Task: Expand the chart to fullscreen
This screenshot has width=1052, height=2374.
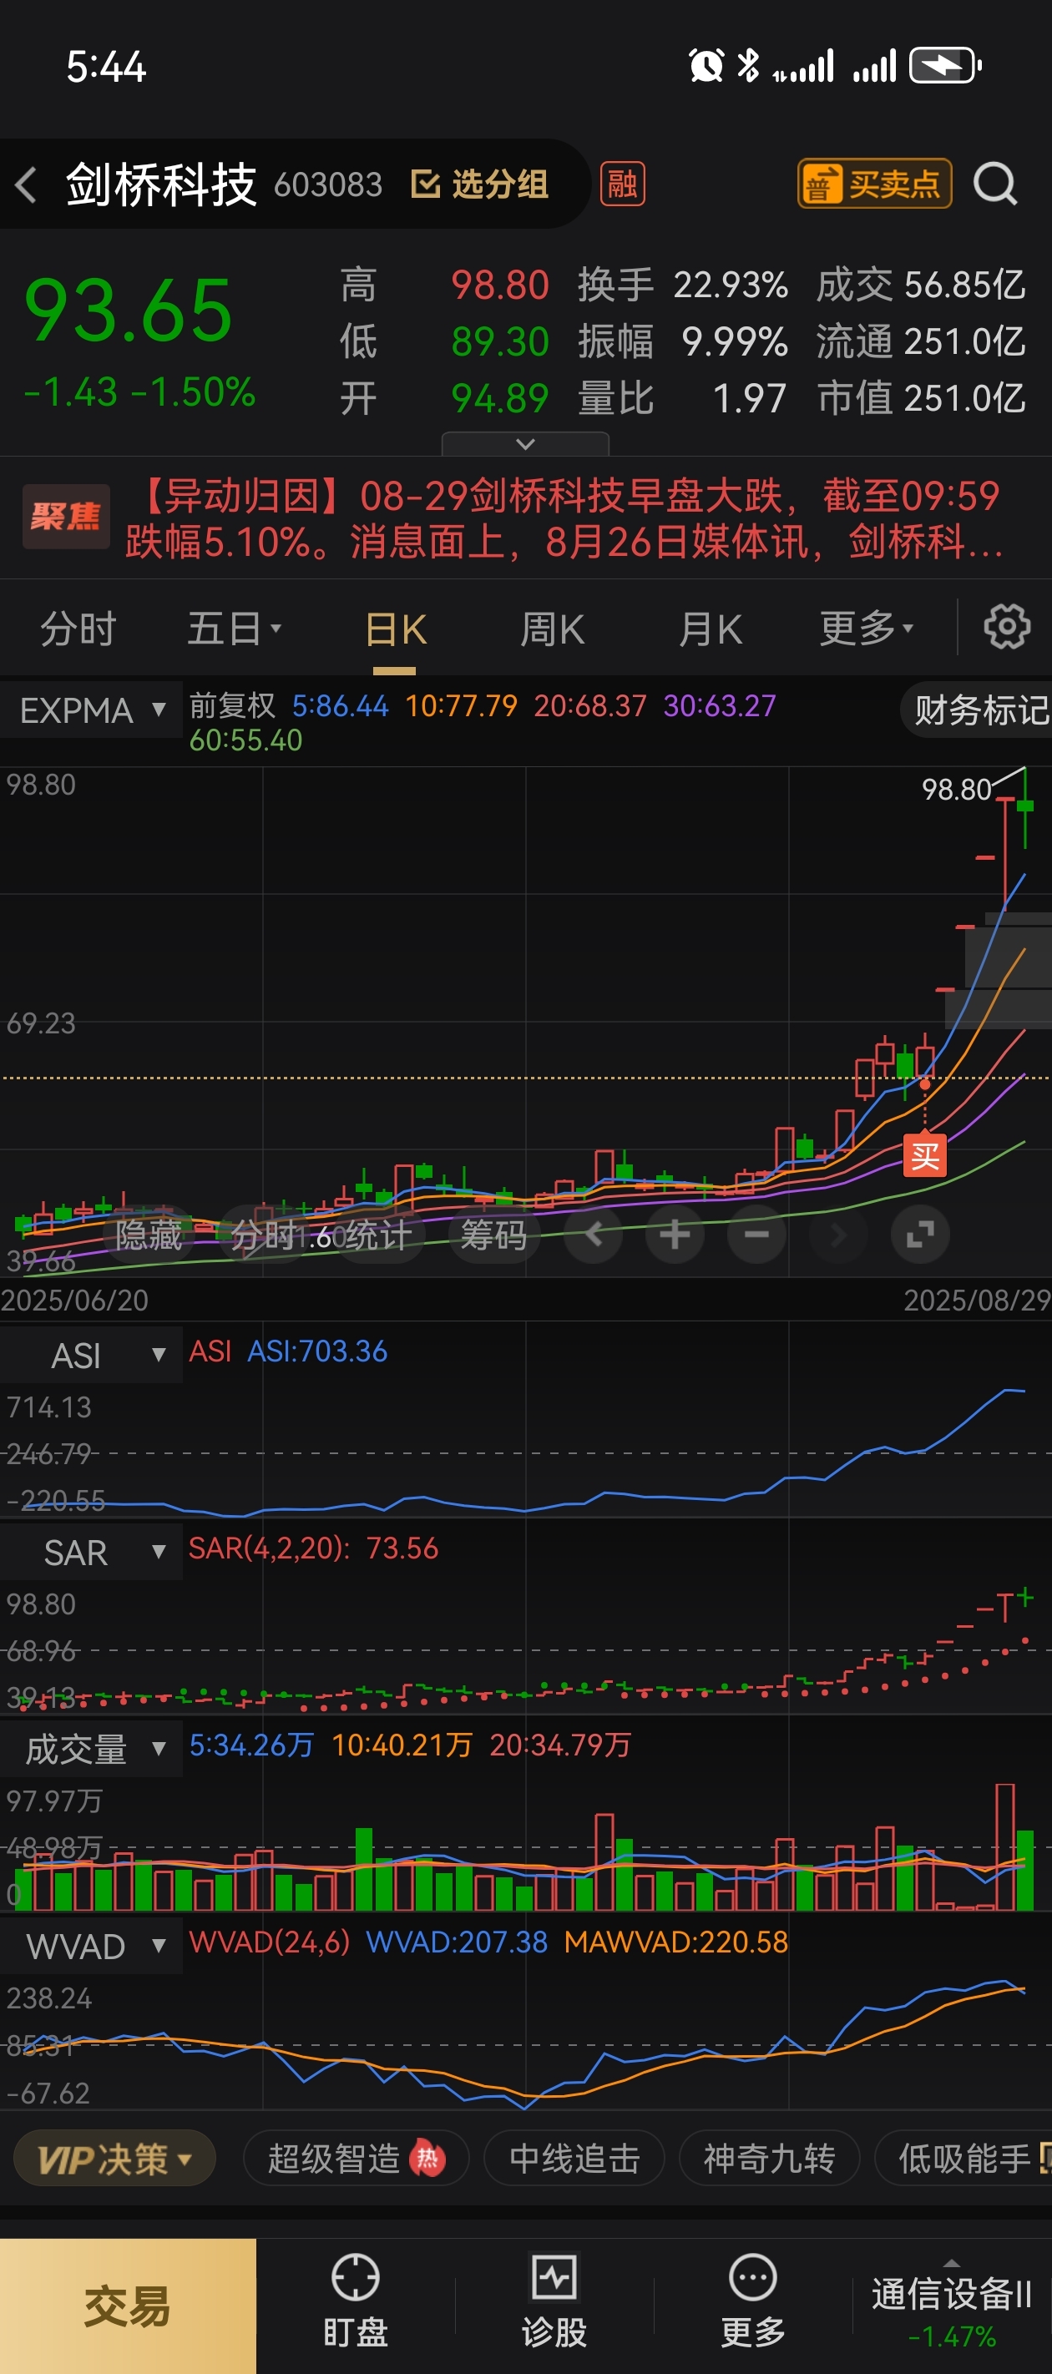Action: tap(920, 1234)
